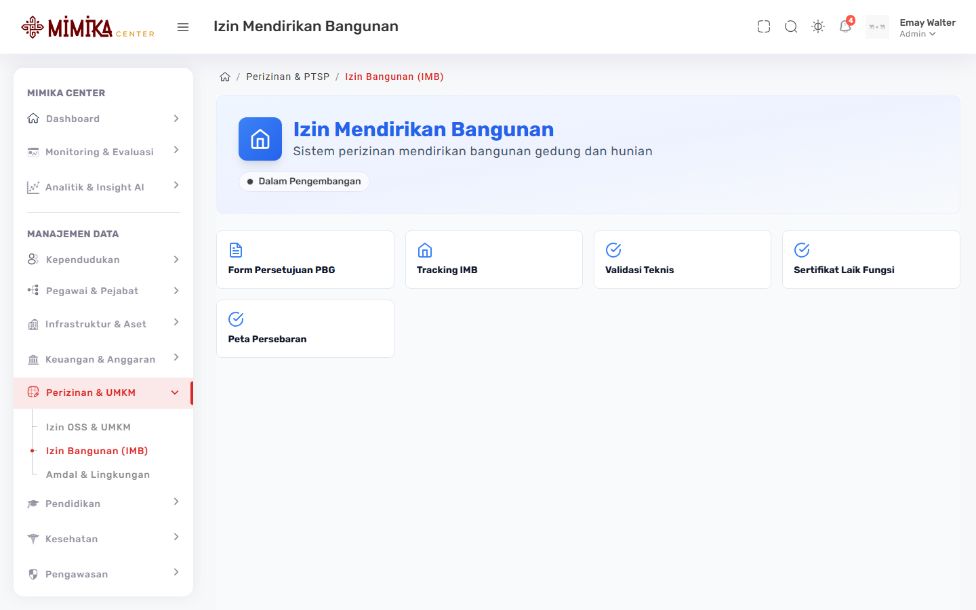Screen dimensions: 976x610
Task: Open Pegawai & Pejabat menu
Action: click(x=103, y=291)
